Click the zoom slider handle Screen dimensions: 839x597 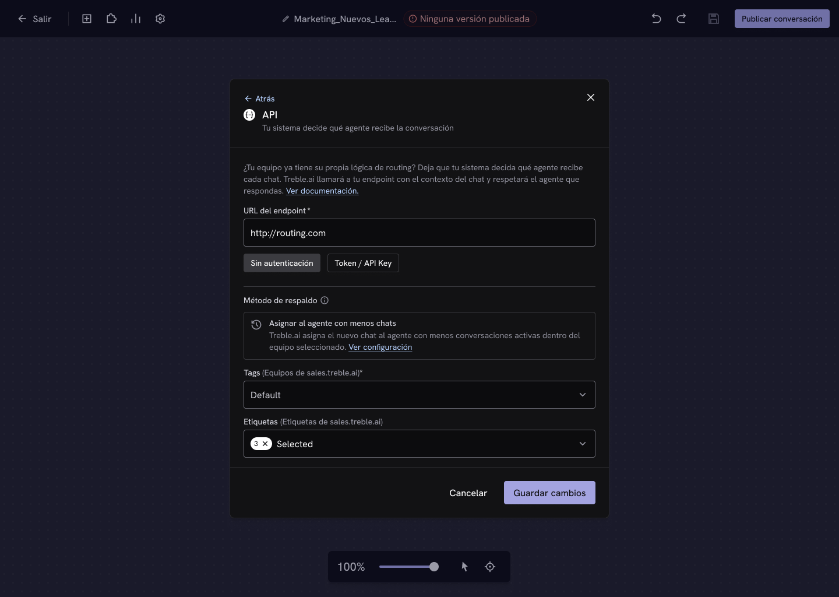point(434,567)
